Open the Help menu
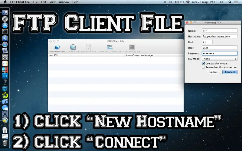The image size is (242, 151). point(75,2)
